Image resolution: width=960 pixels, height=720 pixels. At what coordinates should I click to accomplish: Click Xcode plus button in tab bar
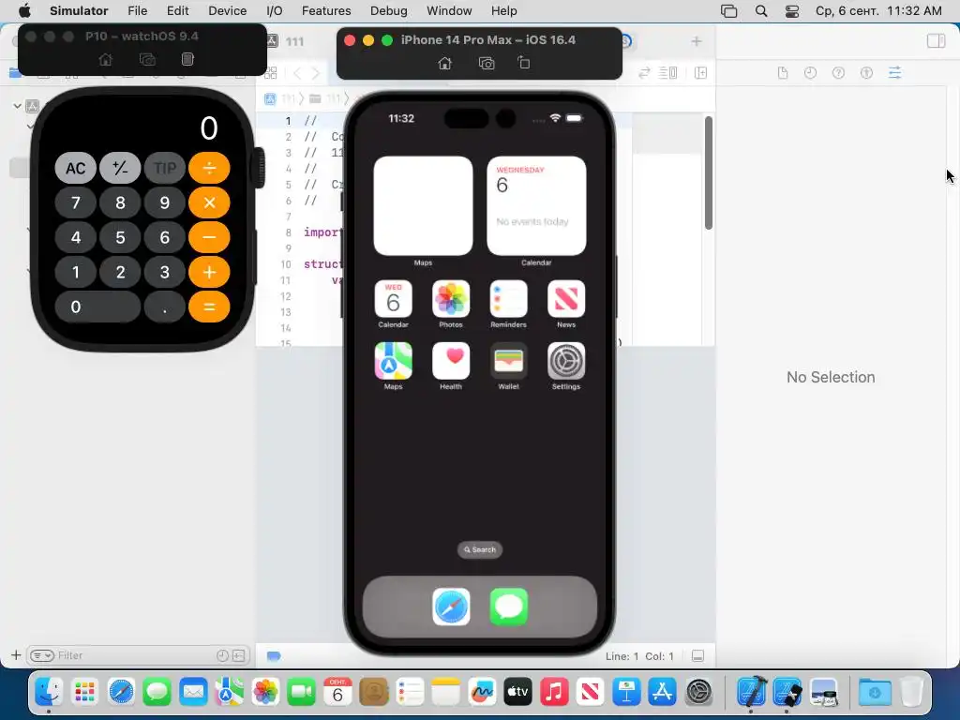(697, 41)
